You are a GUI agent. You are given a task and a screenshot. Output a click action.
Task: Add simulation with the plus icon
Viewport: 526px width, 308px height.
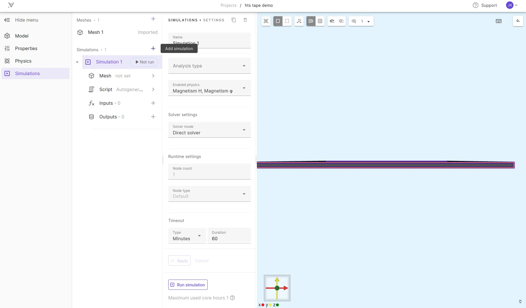tap(153, 49)
